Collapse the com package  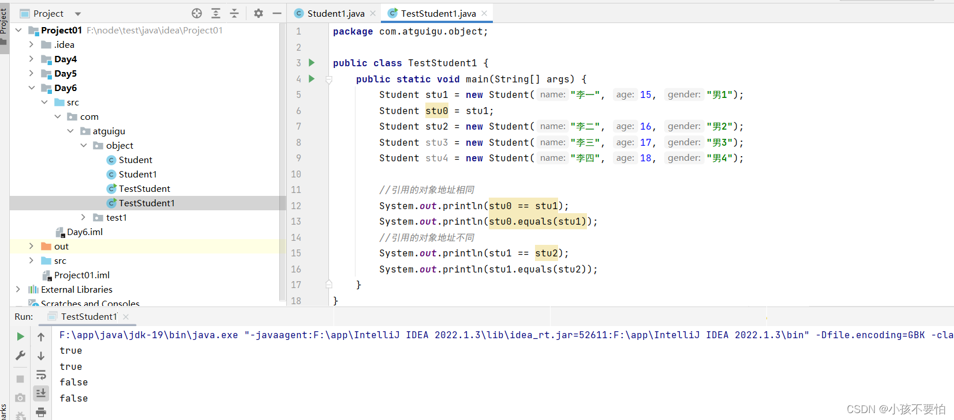58,116
